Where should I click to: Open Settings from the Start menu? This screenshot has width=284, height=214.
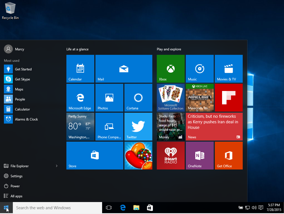(x=16, y=176)
